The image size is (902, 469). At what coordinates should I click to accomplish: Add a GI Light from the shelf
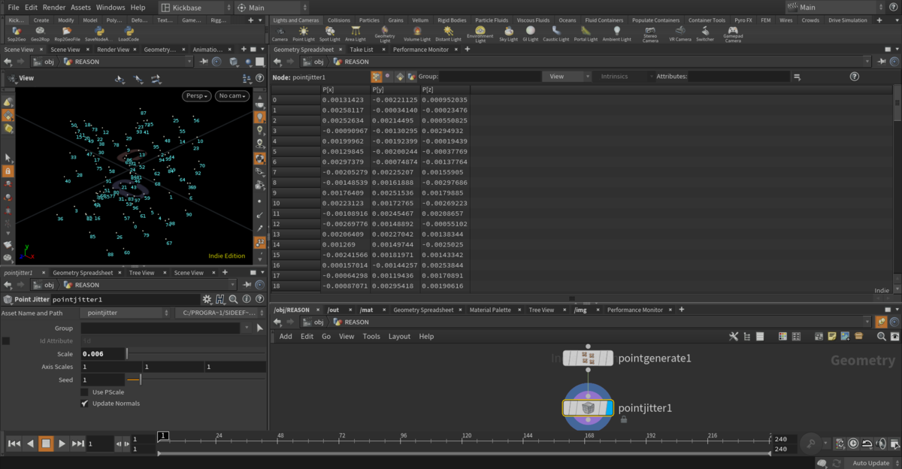[531, 33]
